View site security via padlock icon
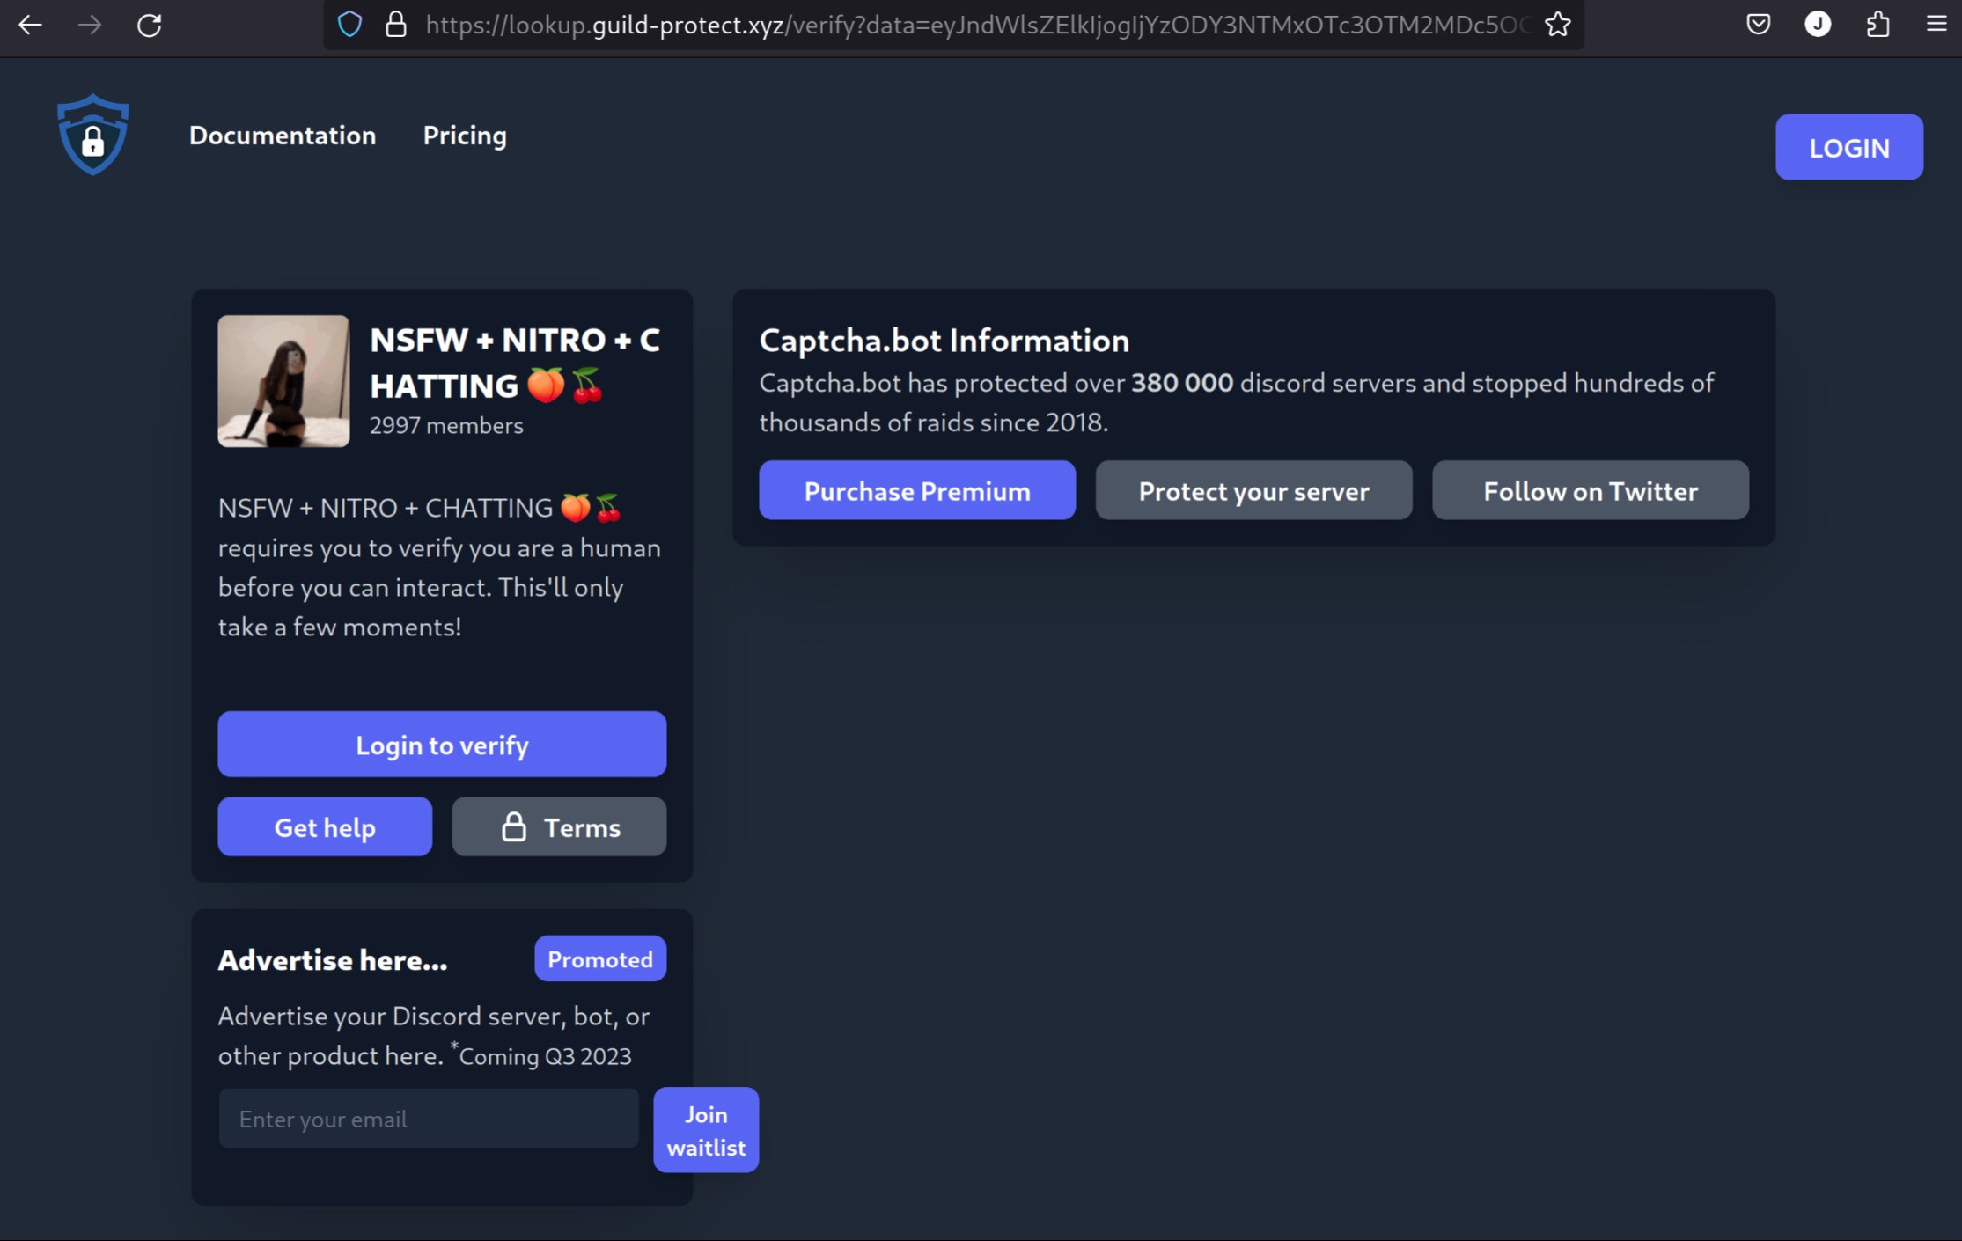The height and width of the screenshot is (1241, 1962). coord(396,25)
